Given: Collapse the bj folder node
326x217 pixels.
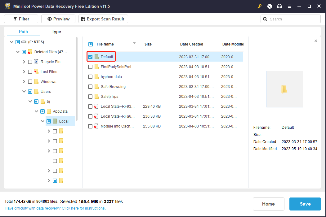Looking at the screenshot, I should [x=30, y=102].
